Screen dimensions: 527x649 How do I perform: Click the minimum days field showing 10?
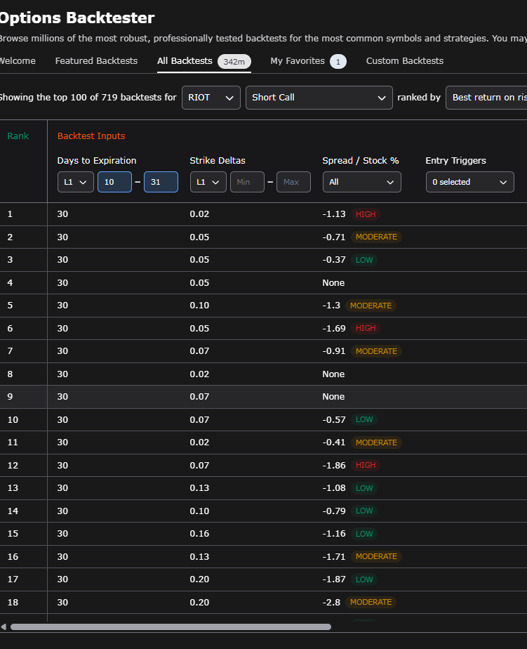click(x=114, y=182)
